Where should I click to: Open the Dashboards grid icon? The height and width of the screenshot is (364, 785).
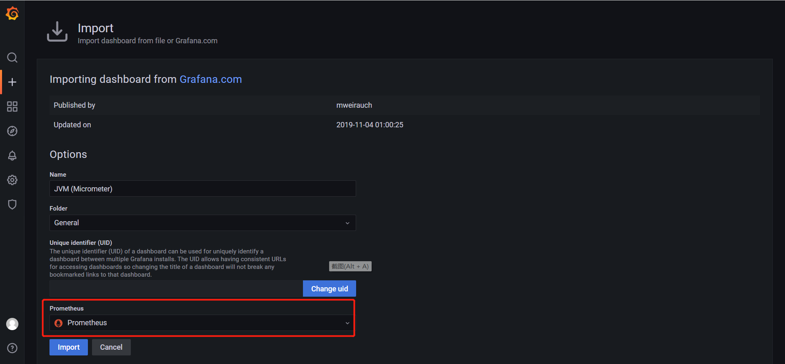tap(12, 107)
